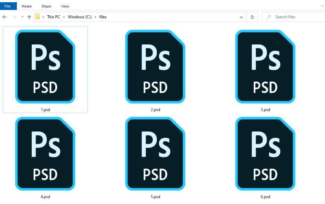Expand the chevron after Windows (C:)
325x204 pixels.
tap(95, 17)
